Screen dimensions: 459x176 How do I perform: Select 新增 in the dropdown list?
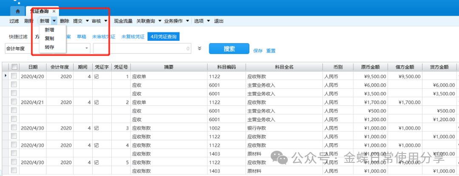tap(49, 30)
